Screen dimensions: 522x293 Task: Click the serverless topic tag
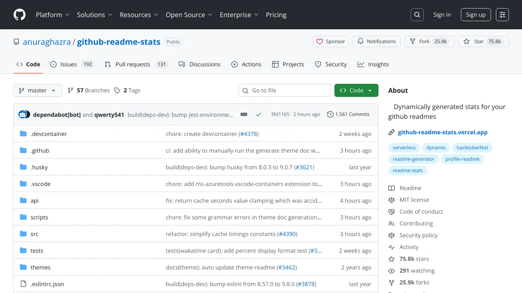click(x=404, y=148)
